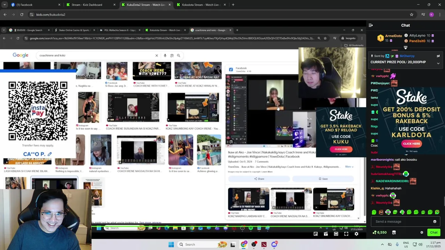445x250 pixels.
Task: Toggle the microphone tray icon
Action: pos(397,244)
